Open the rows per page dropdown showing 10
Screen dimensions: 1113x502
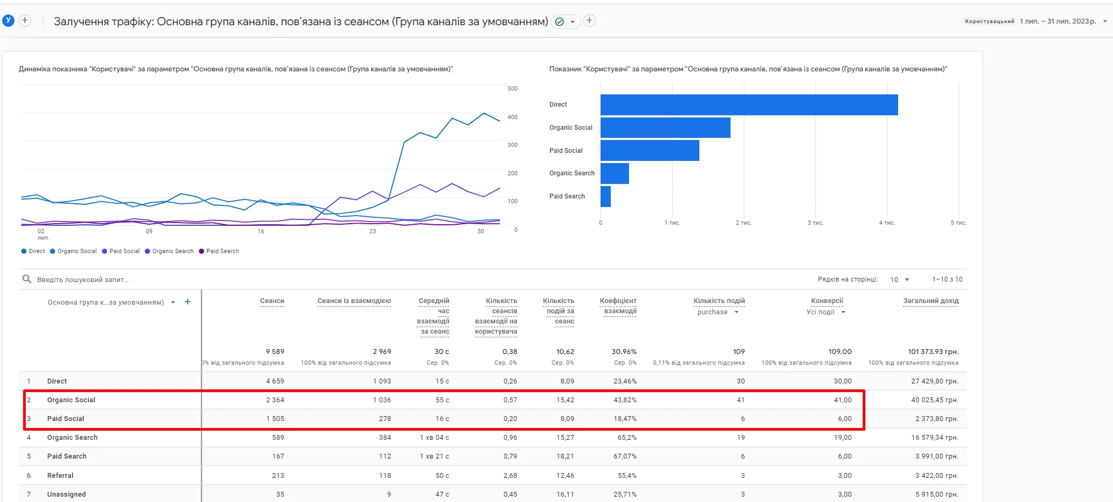point(900,279)
